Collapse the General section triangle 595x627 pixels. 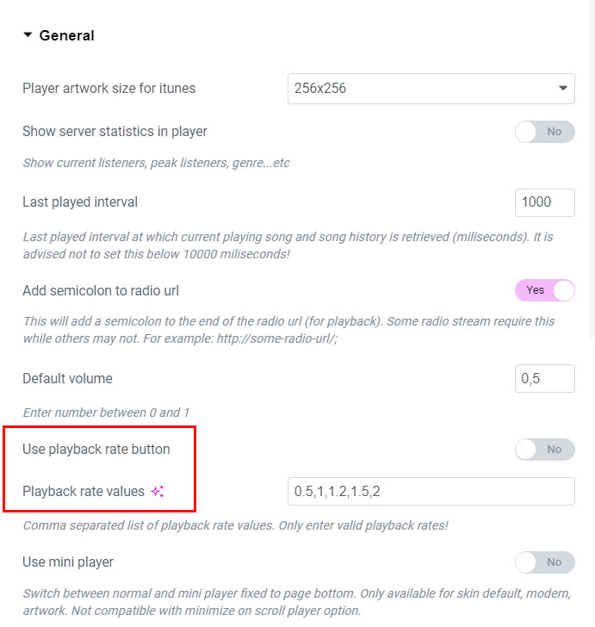[28, 35]
